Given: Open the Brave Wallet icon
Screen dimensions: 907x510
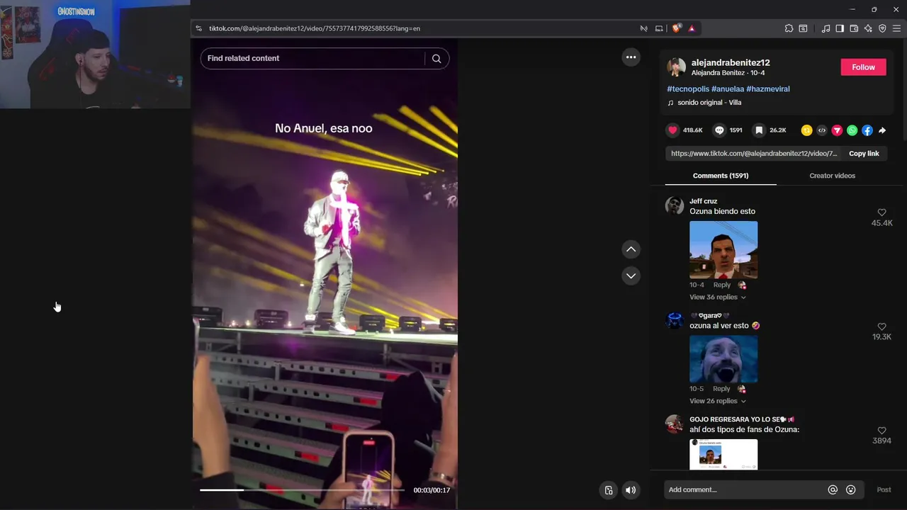Looking at the screenshot, I should click(x=854, y=28).
